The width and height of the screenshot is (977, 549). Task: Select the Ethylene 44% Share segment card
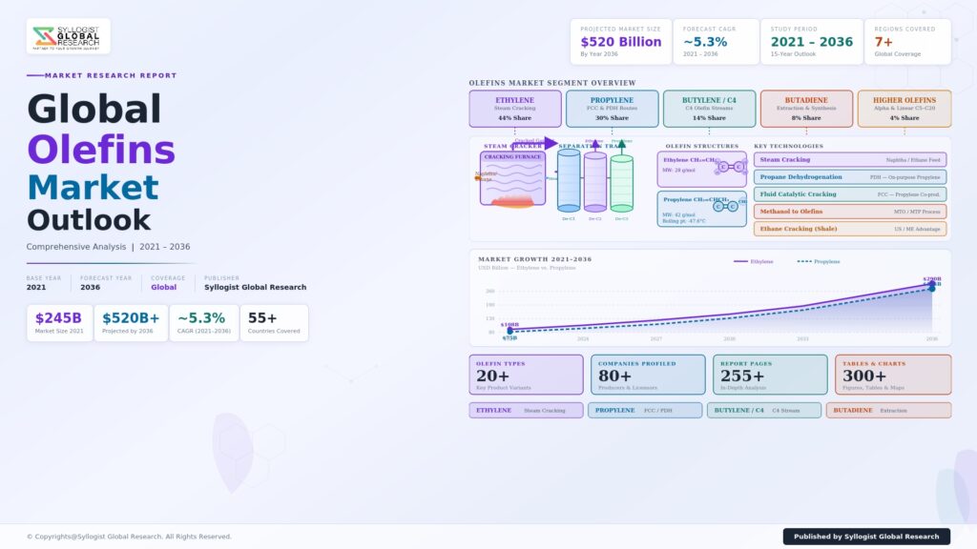[515, 109]
